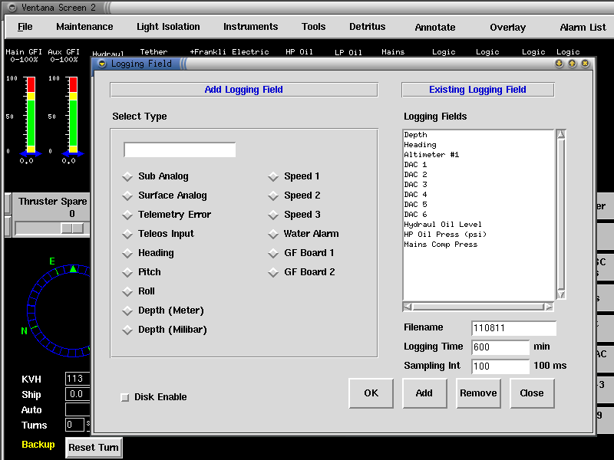The width and height of the screenshot is (614, 460).
Task: Select the Water Alarm type
Action: tap(273, 235)
